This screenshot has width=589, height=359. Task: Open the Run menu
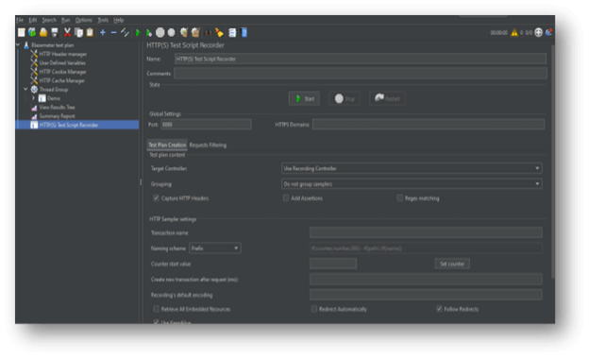tap(66, 20)
